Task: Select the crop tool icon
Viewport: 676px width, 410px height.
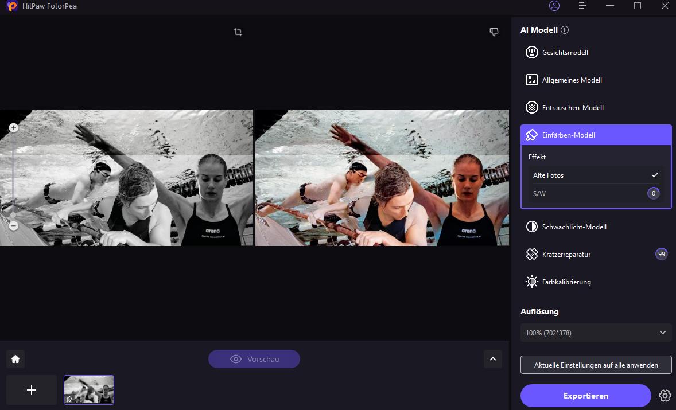Action: 238,32
